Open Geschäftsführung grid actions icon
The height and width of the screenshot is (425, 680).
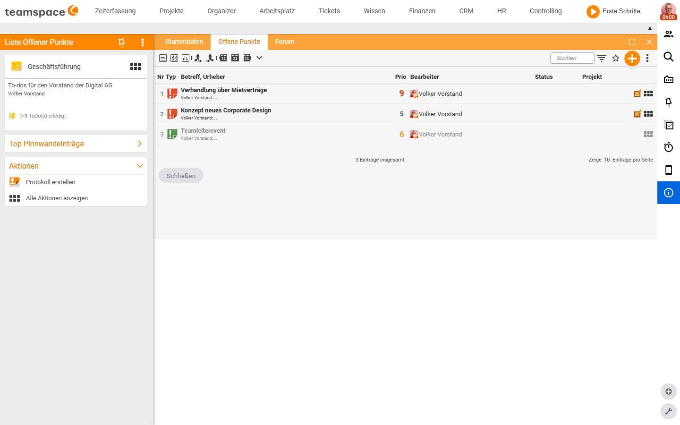[x=136, y=67]
